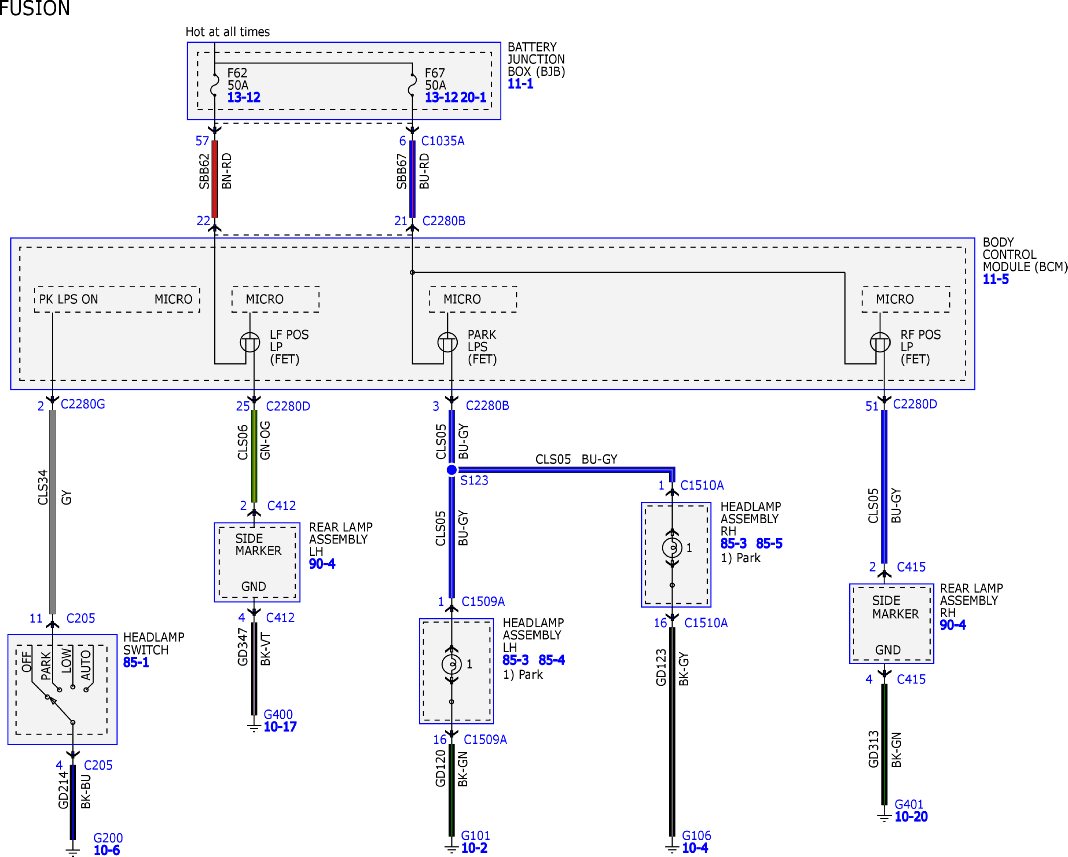
Task: Click the GD313 circuit label
Action: point(873,749)
